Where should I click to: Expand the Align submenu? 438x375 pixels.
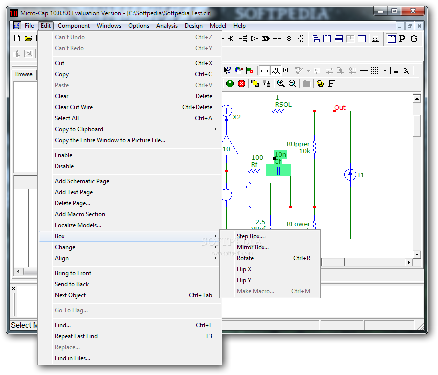click(x=130, y=258)
